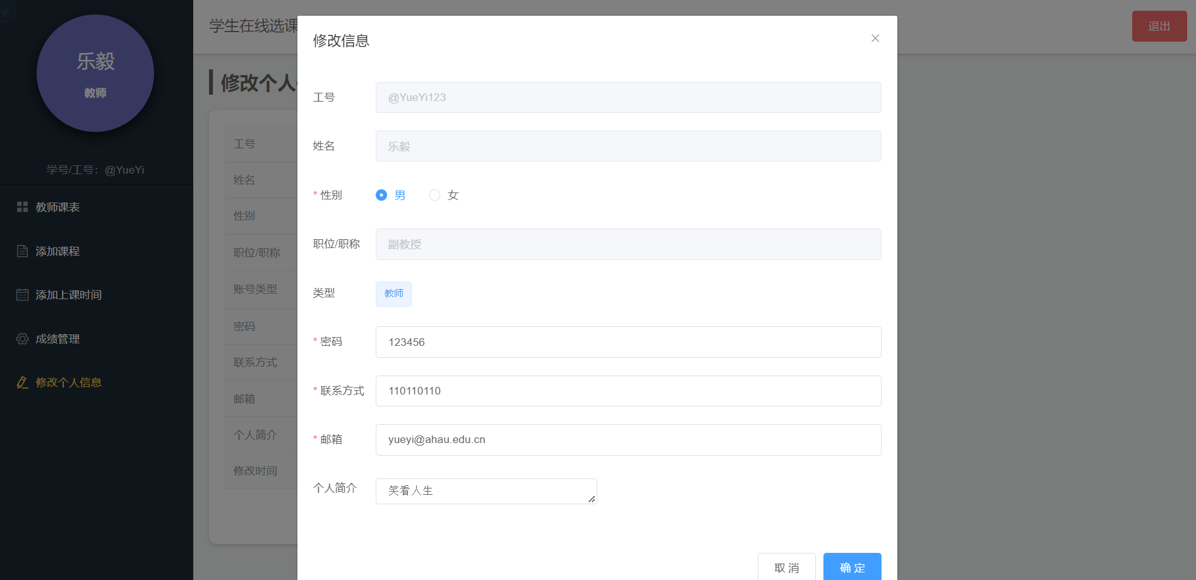
Task: Focus the 个人简介 textarea
Action: [486, 491]
